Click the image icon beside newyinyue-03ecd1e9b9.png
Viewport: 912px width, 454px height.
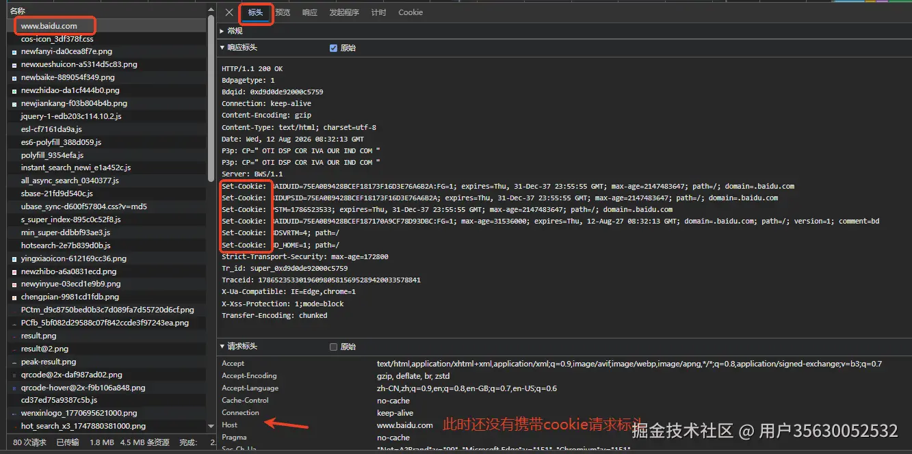point(14,284)
